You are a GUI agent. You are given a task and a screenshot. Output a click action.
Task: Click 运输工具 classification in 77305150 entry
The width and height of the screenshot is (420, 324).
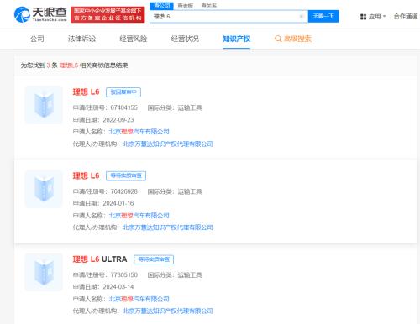click(x=190, y=274)
